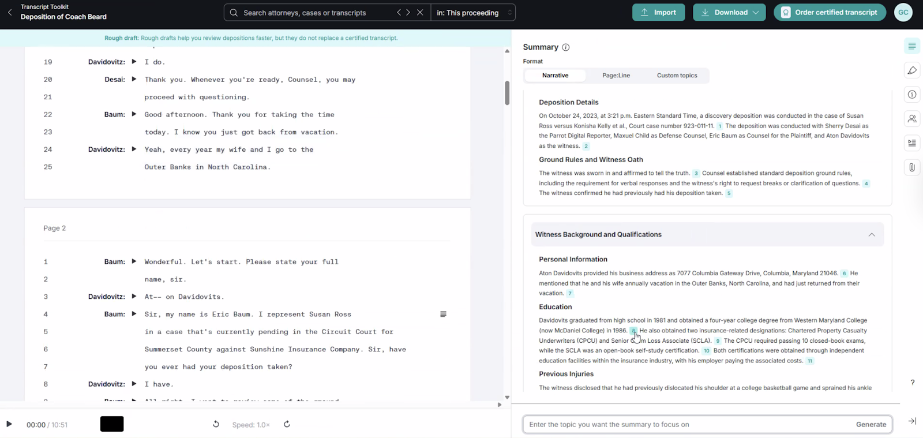Screen dimensions: 923x438
Task: Clear search with the X icon
Action: [x=420, y=12]
